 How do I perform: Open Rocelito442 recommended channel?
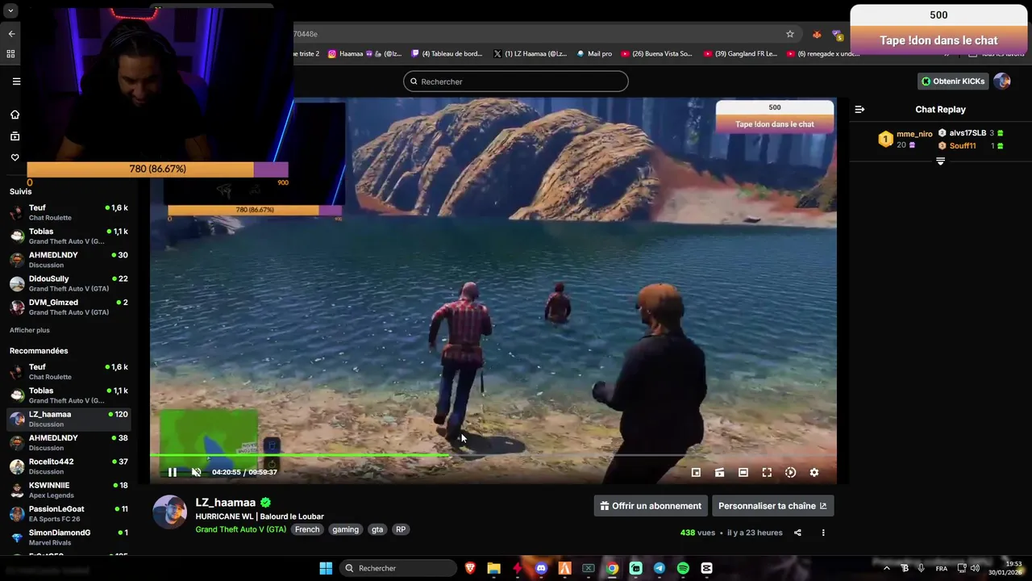coord(68,466)
